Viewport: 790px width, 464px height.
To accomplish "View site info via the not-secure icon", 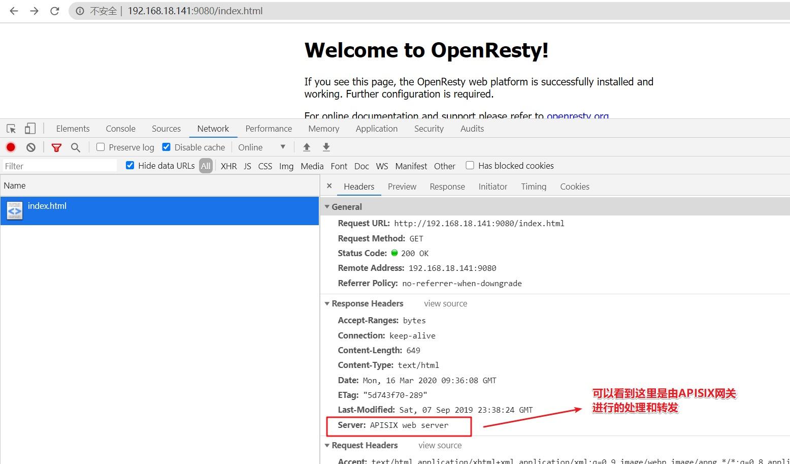I will [x=80, y=11].
